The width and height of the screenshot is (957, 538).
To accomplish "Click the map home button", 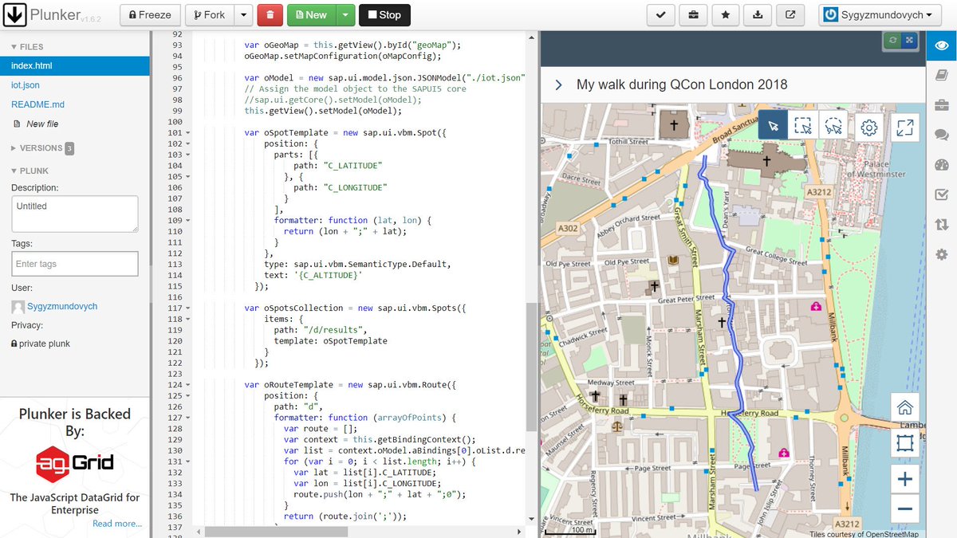I will pyautogui.click(x=904, y=408).
